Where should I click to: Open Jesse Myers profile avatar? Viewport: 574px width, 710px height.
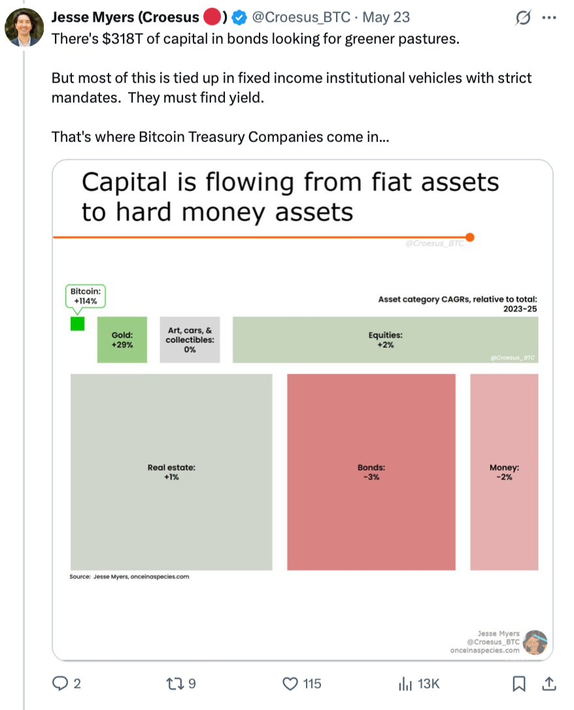pyautogui.click(x=25, y=27)
